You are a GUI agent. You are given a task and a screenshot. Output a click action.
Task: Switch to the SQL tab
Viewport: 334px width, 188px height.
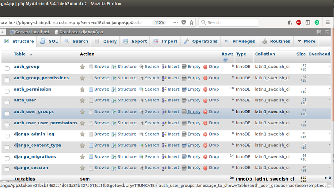pos(49,41)
